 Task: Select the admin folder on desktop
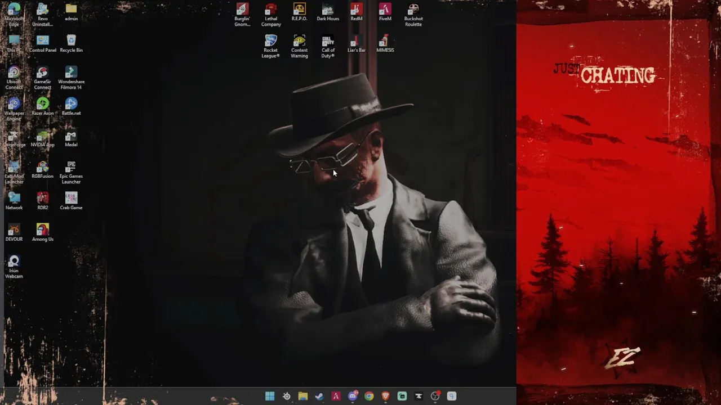click(x=71, y=12)
